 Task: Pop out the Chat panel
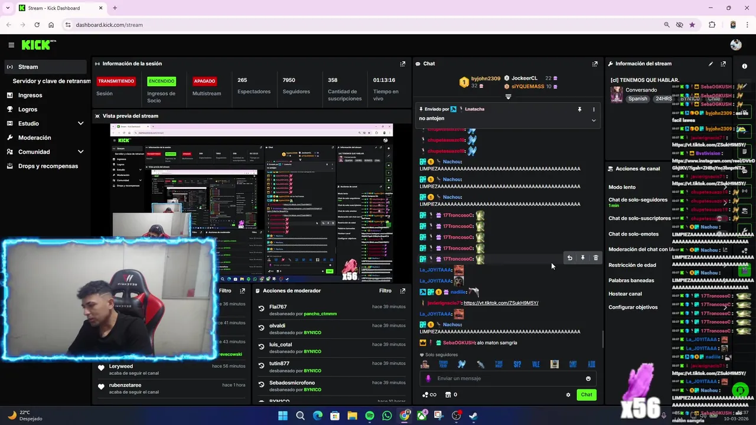[595, 64]
